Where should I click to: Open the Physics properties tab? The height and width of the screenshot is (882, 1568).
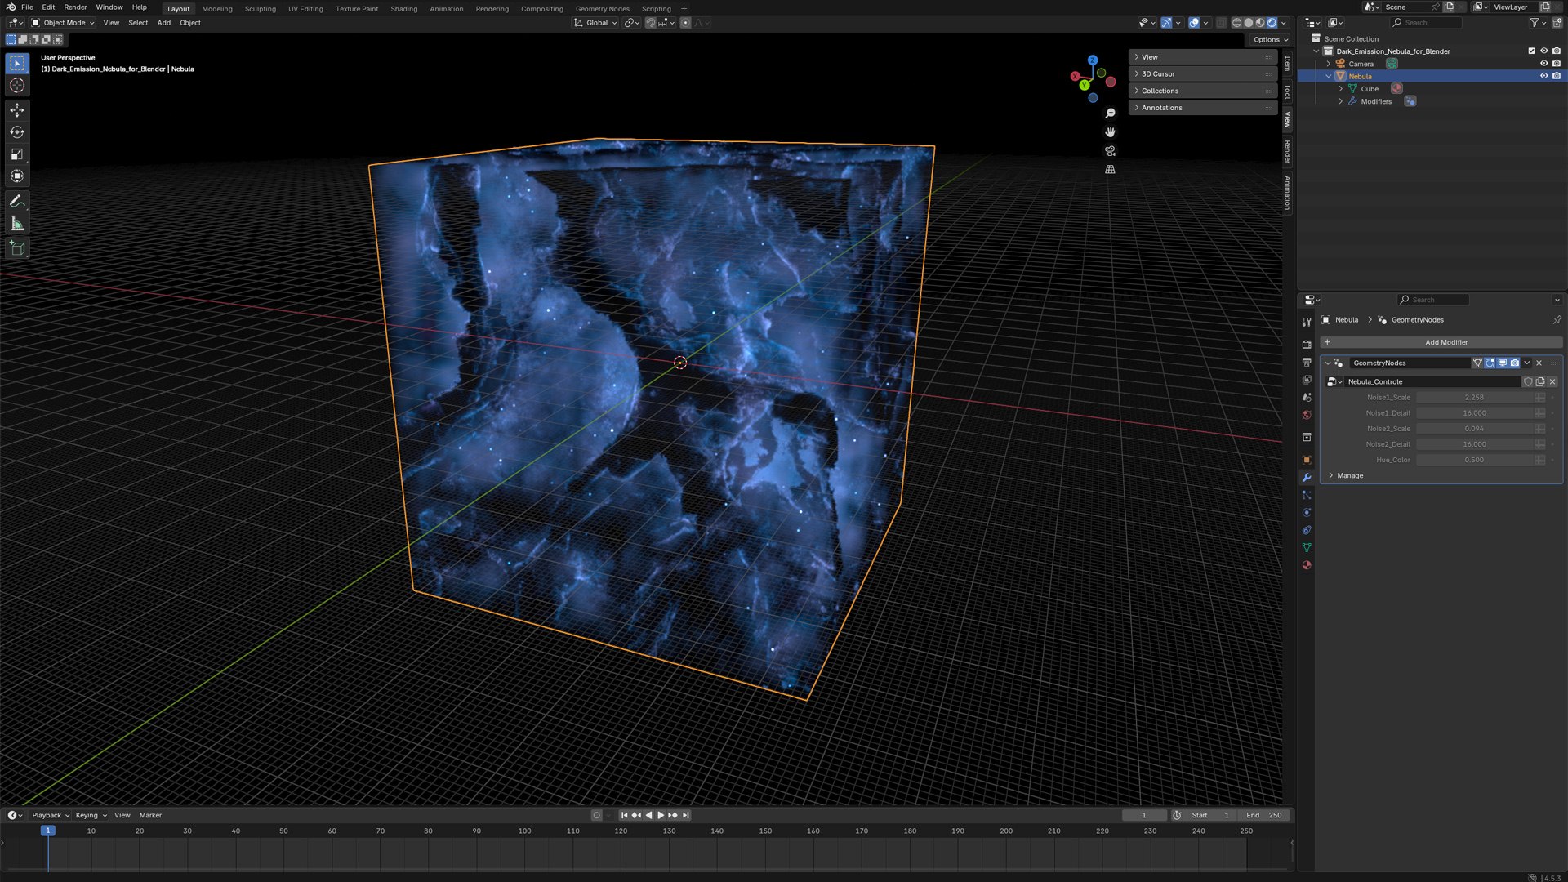point(1307,513)
